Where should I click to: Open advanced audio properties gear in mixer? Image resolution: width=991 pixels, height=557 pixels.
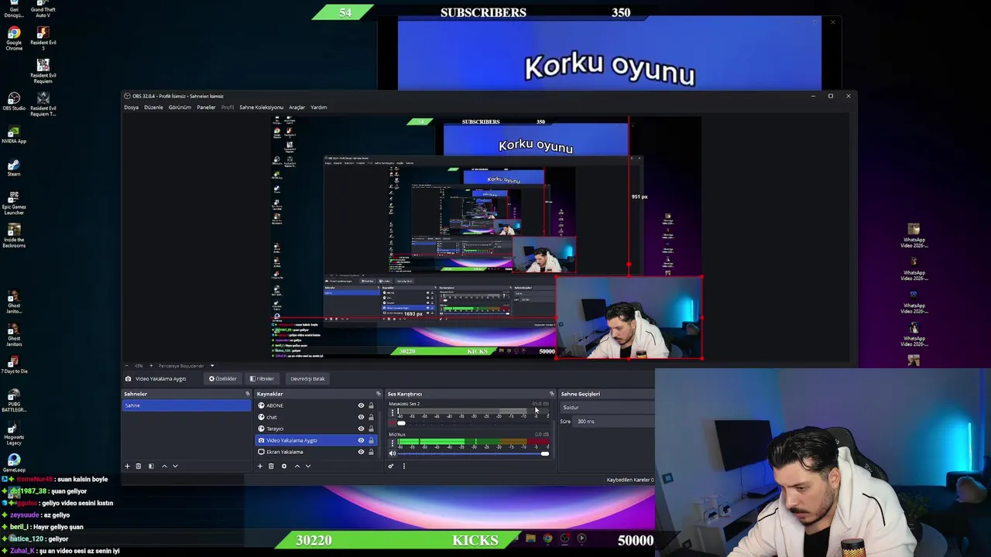391,466
